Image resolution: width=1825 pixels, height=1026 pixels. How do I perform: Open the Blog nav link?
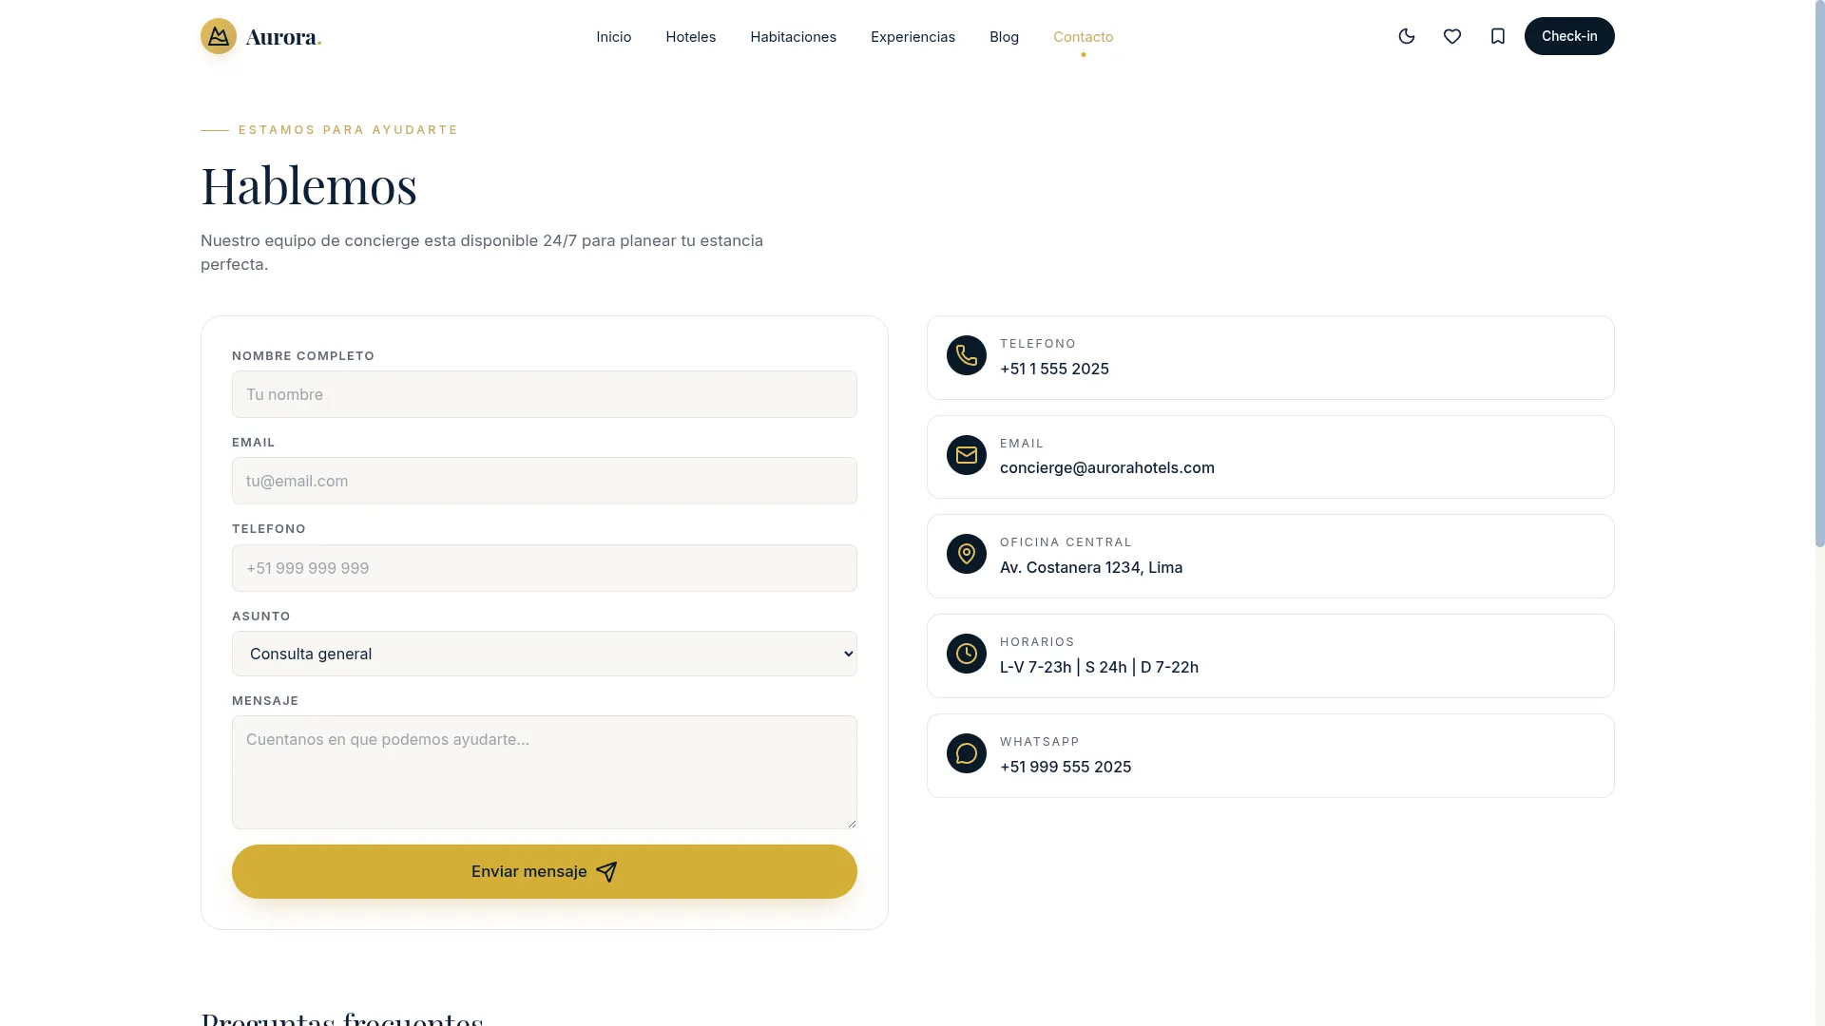click(1004, 37)
